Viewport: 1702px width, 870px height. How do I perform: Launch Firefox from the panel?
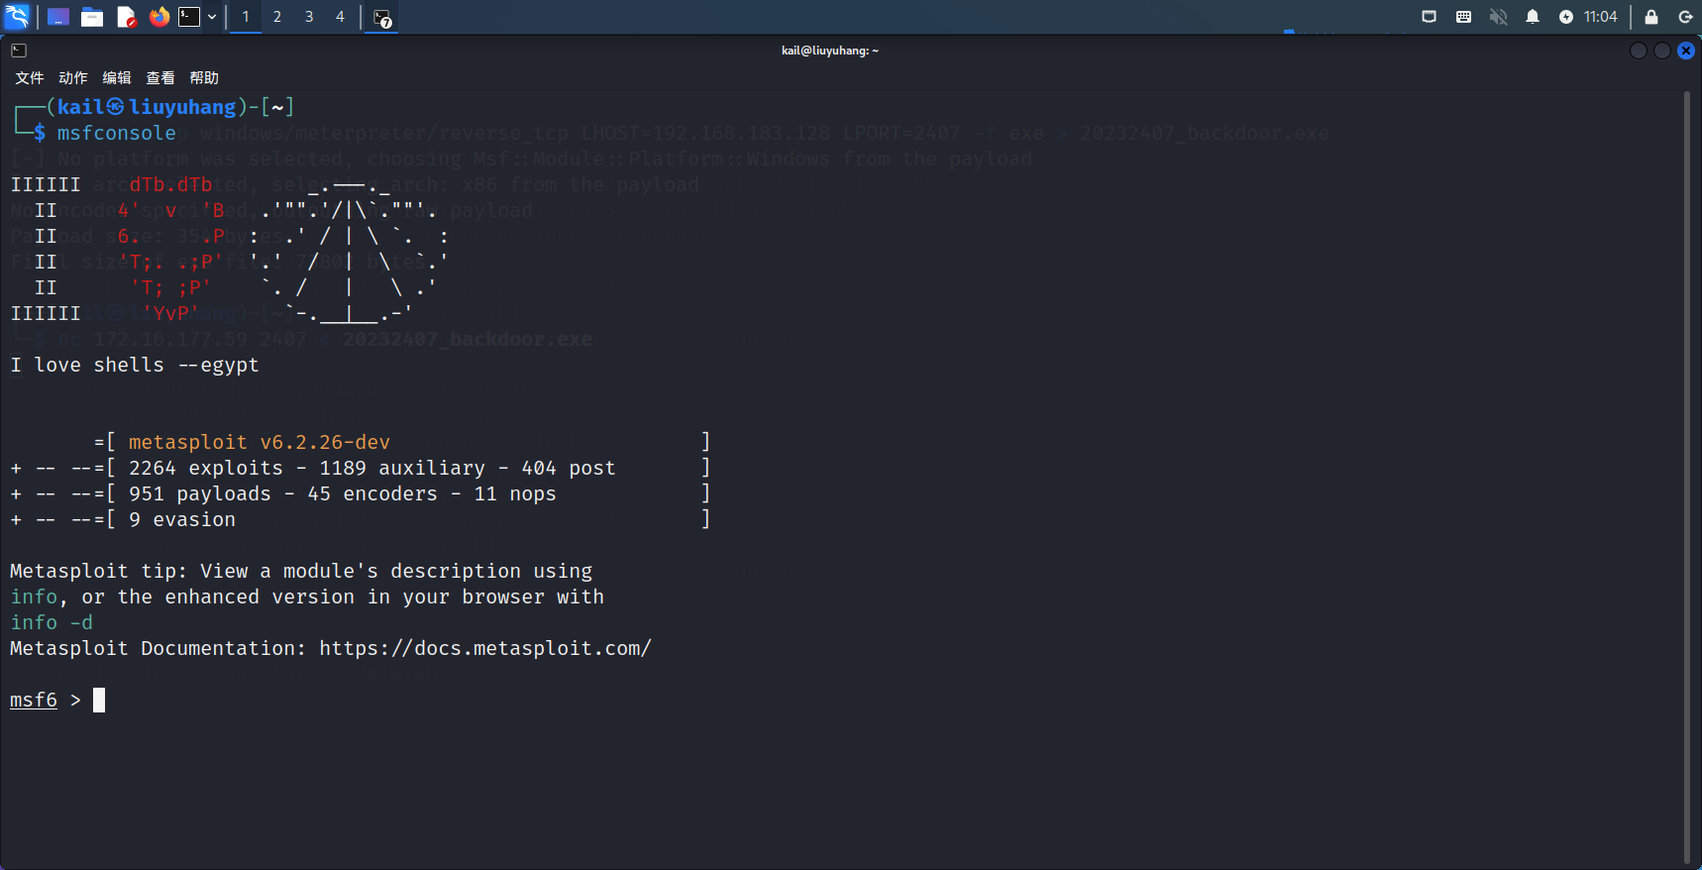coord(159,17)
